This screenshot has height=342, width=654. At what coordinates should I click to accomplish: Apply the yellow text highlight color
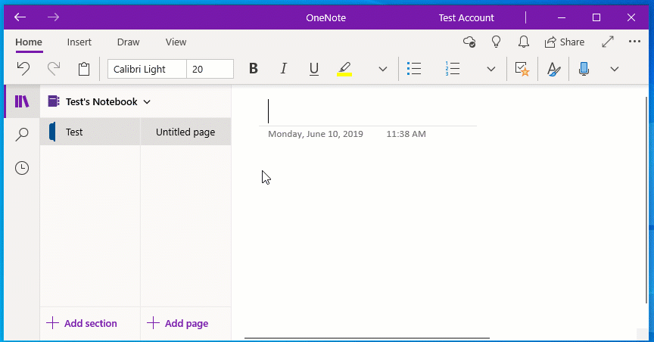coord(344,69)
